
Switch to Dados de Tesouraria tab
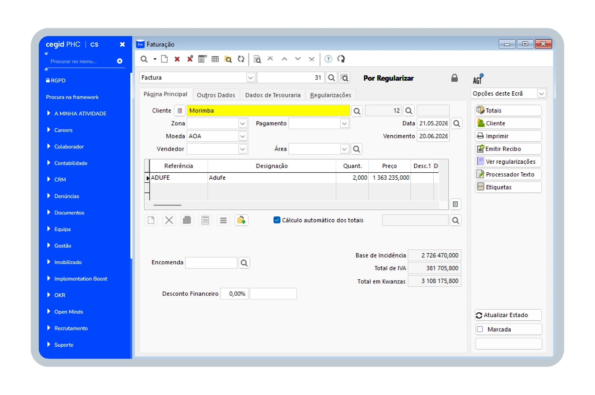(273, 95)
